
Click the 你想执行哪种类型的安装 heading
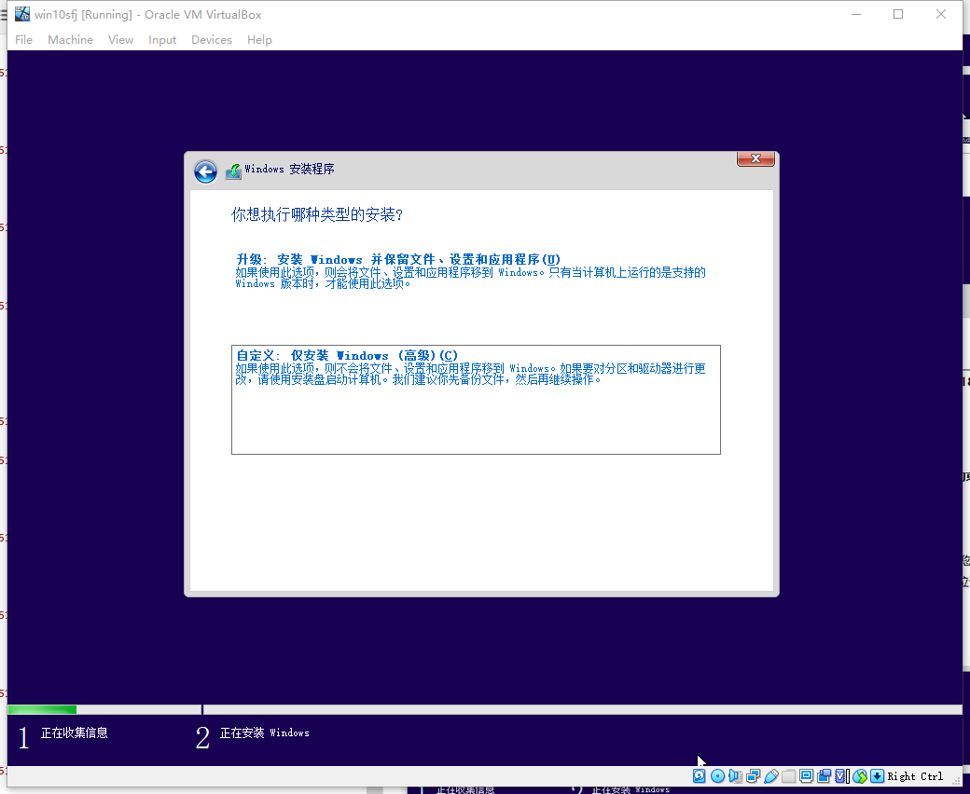317,214
